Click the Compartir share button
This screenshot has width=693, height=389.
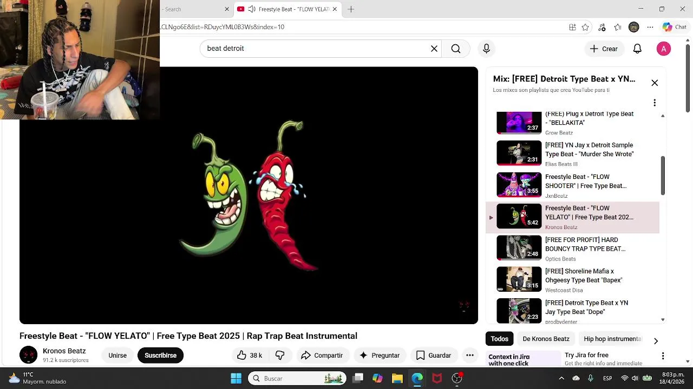coord(322,355)
